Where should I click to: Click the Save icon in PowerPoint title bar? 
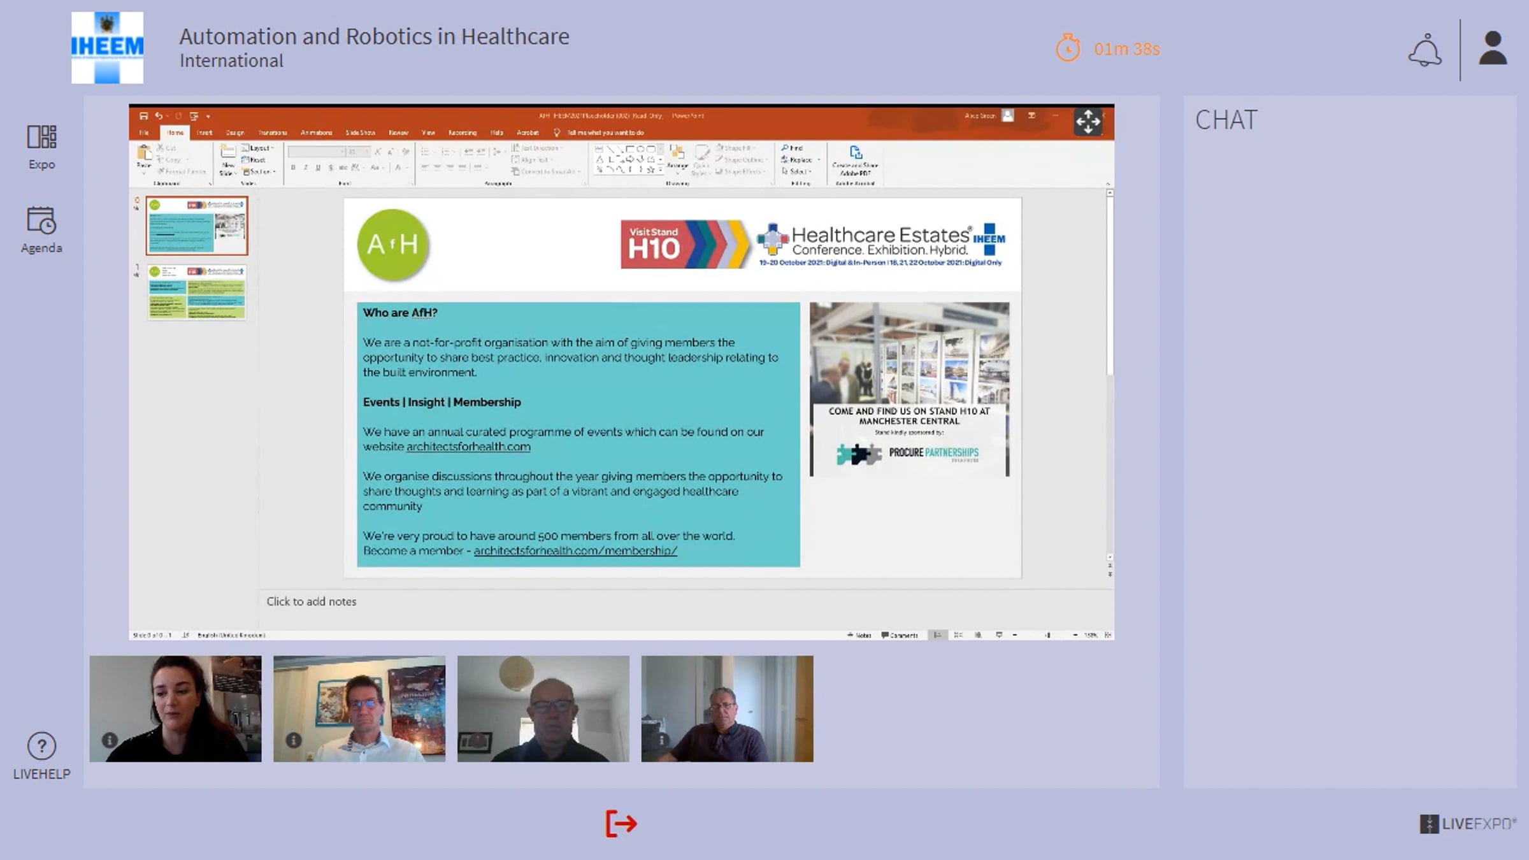[143, 116]
